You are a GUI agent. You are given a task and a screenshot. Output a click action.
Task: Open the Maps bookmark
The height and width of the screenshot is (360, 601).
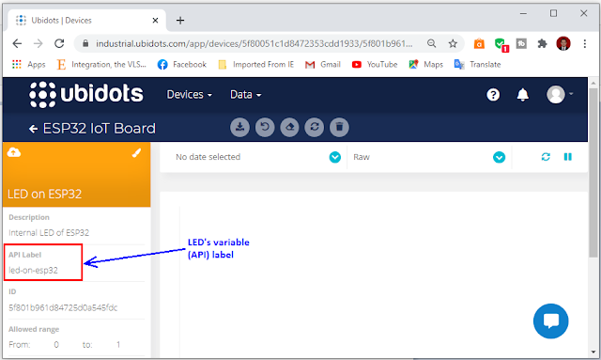(425, 65)
